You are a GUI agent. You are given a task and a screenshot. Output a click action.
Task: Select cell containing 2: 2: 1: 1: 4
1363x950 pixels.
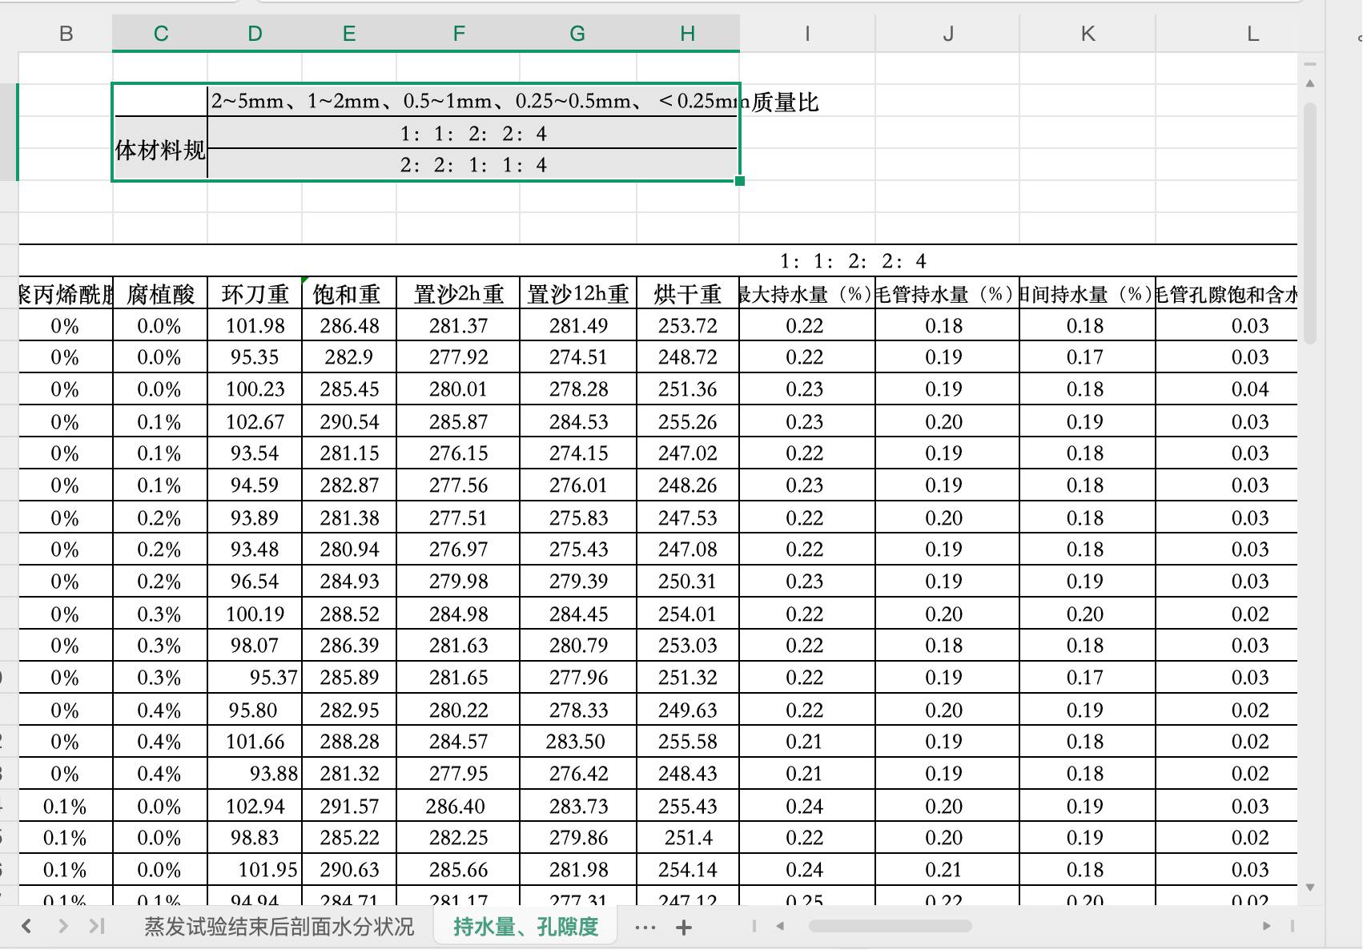tap(473, 165)
